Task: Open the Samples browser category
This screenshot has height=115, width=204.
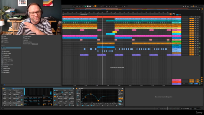Action: [5, 38]
